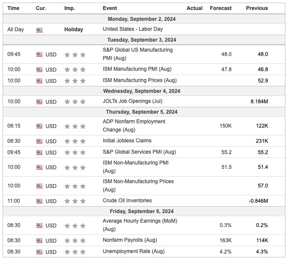Click flag icon in Initial Jobless Claims row

click(39, 142)
